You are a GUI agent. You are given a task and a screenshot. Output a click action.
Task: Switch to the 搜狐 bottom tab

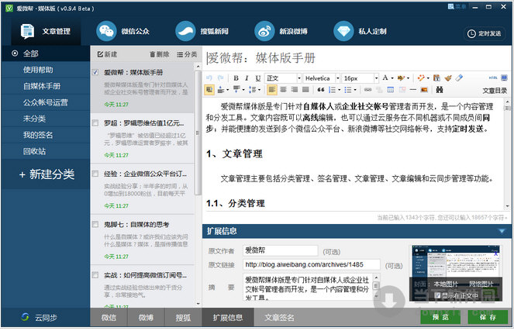click(183, 318)
